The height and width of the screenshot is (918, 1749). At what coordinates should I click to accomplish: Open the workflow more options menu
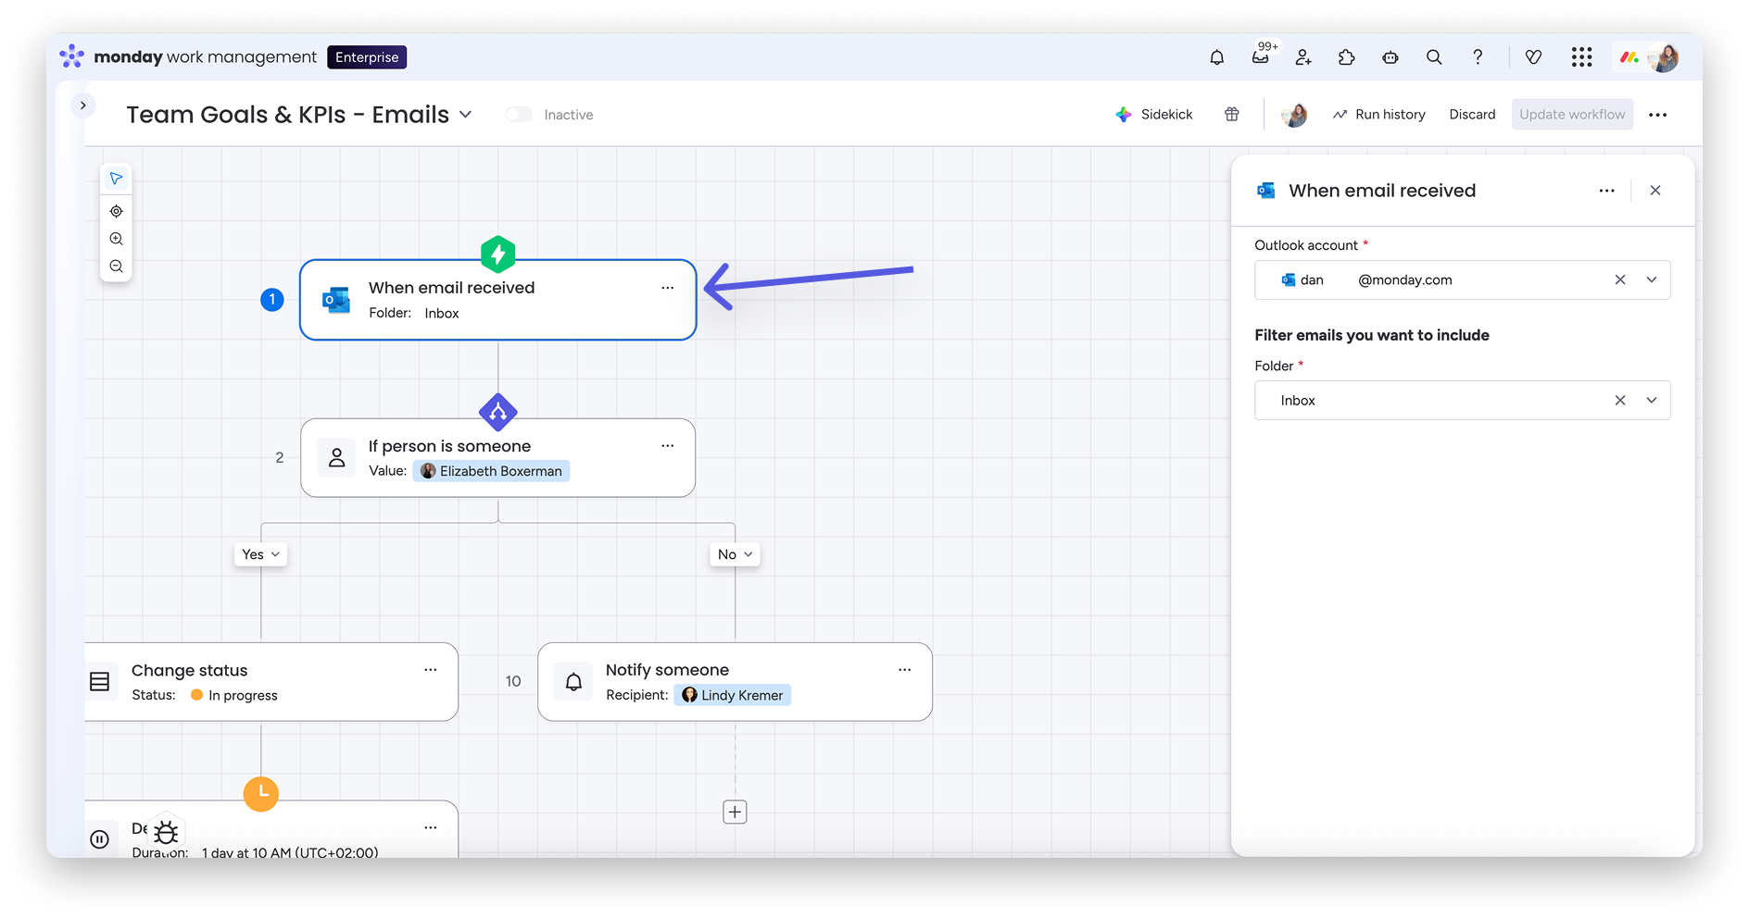[1658, 115]
